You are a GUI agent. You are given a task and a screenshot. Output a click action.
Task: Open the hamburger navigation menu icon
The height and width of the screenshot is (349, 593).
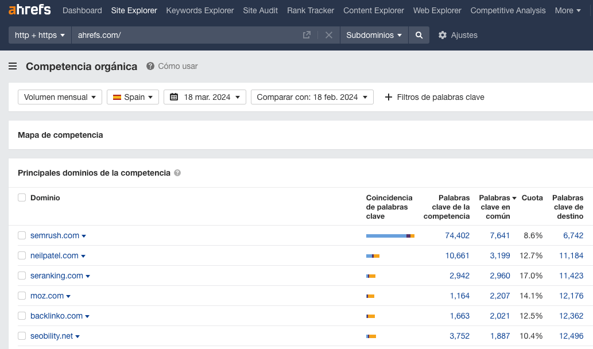click(13, 66)
